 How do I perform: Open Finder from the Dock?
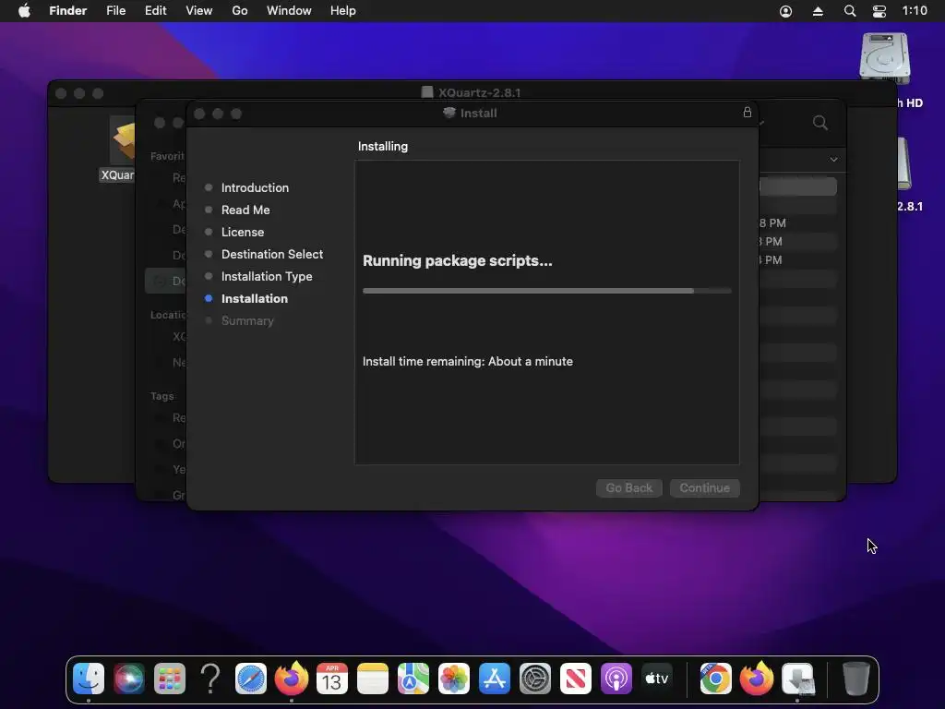coord(89,679)
